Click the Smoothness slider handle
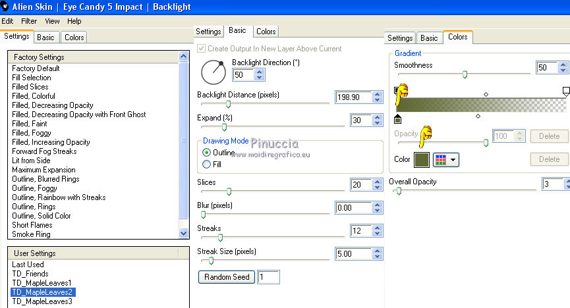The height and width of the screenshot is (308, 570). (x=465, y=74)
